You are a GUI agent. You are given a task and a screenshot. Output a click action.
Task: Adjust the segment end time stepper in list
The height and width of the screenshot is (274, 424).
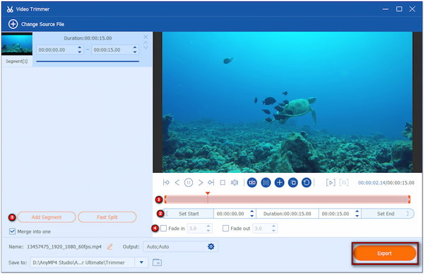tap(135, 50)
